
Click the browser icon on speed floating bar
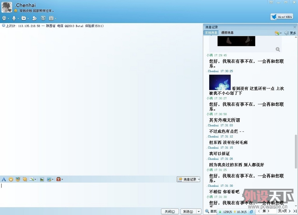251,212
